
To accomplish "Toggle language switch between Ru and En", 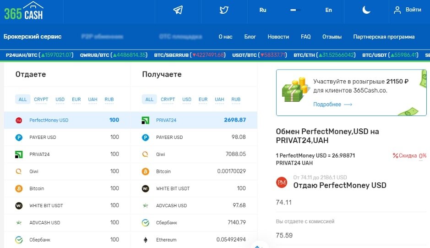I will (x=295, y=10).
